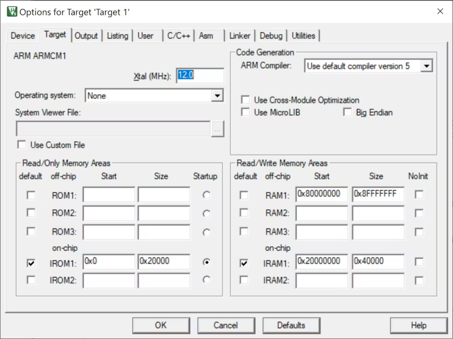Check the ROM3 default checkbox
The width and height of the screenshot is (453, 339).
click(x=31, y=232)
